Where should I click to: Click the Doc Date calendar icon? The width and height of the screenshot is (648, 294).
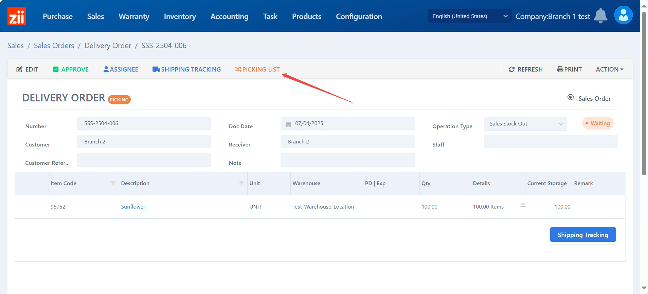coord(288,124)
